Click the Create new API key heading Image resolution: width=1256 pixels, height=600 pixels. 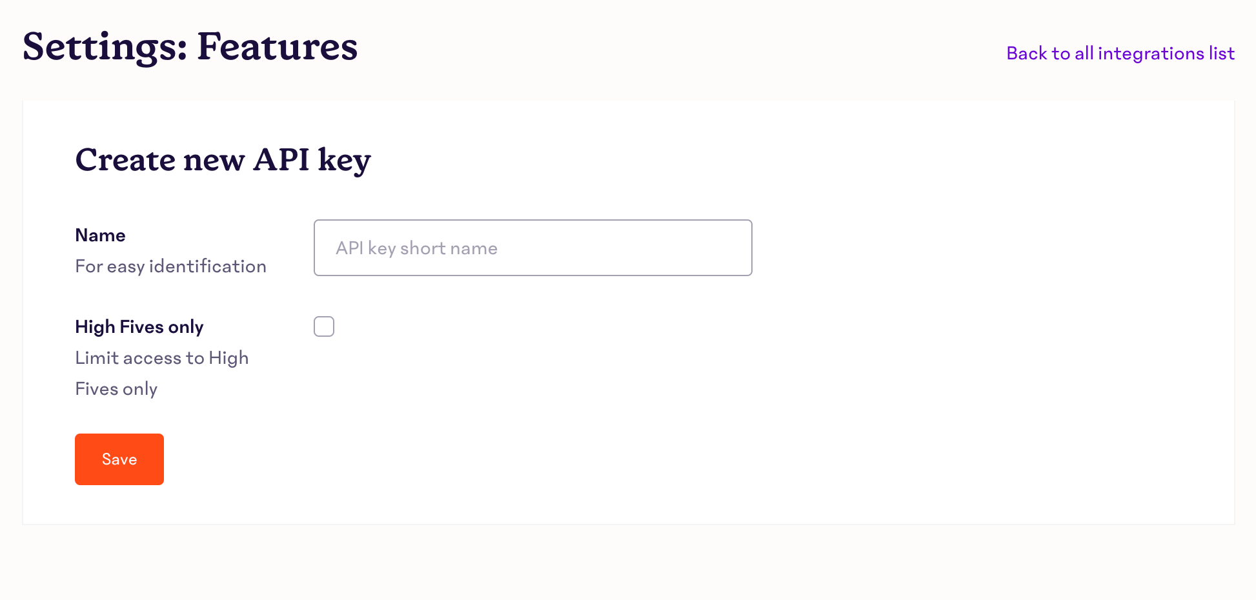click(x=223, y=159)
